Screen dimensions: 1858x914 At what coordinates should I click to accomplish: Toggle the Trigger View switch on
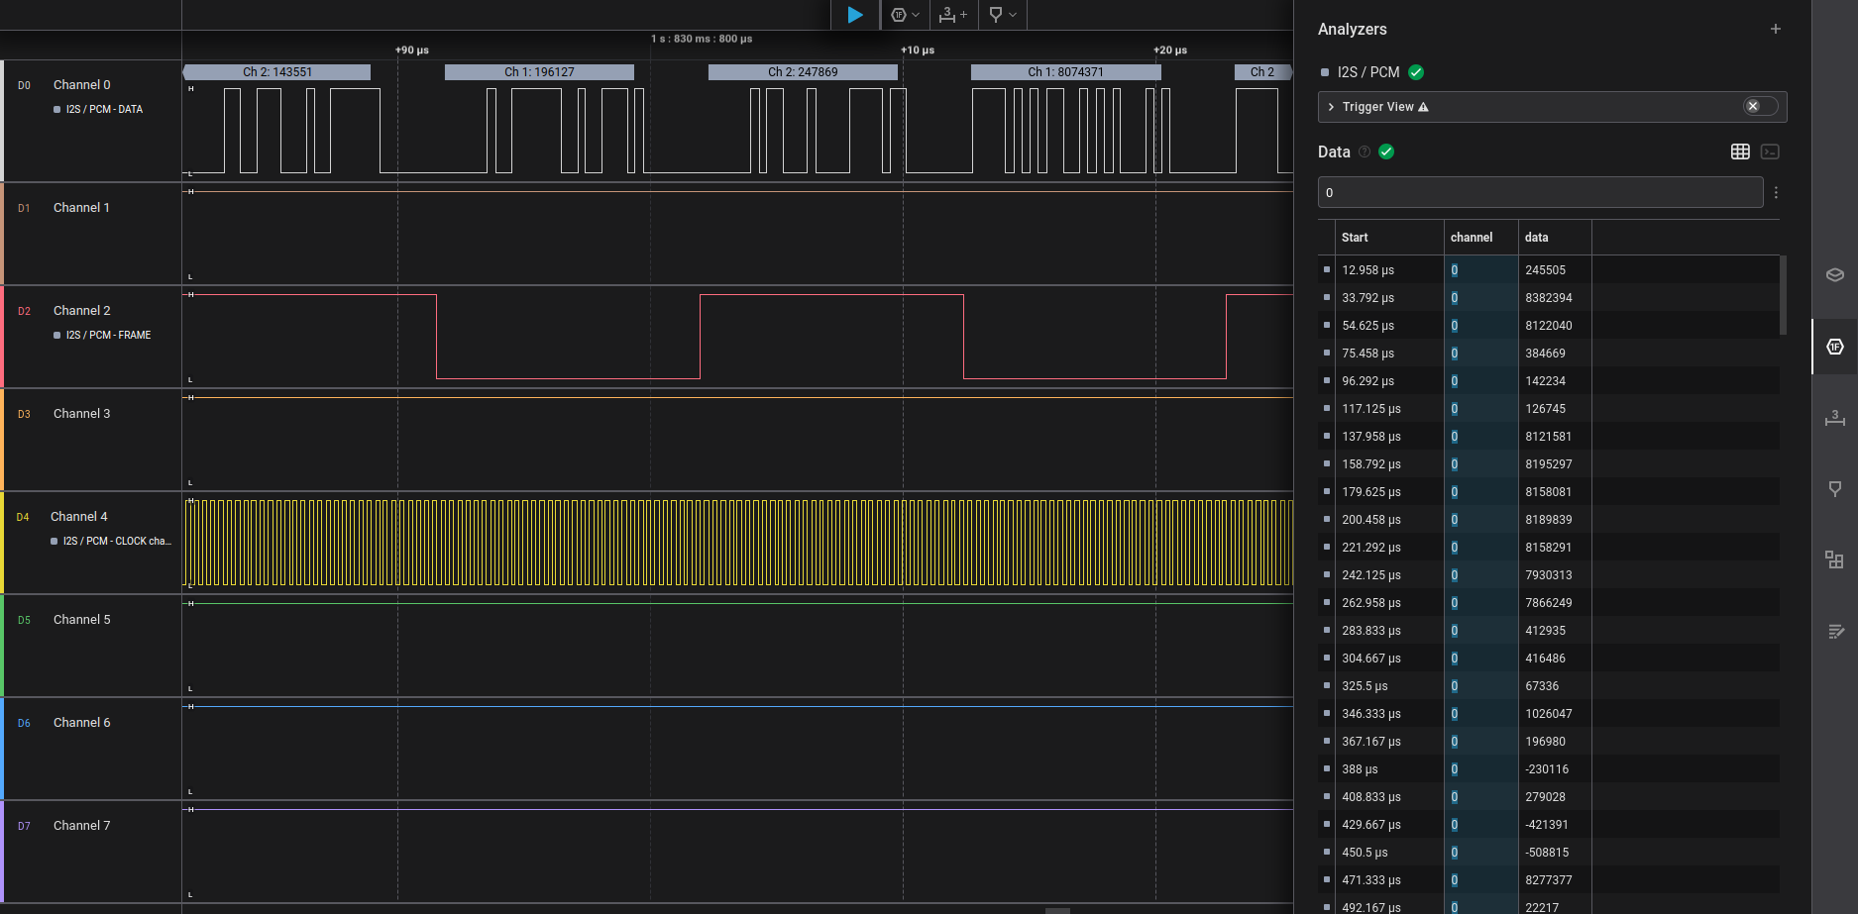1760,106
